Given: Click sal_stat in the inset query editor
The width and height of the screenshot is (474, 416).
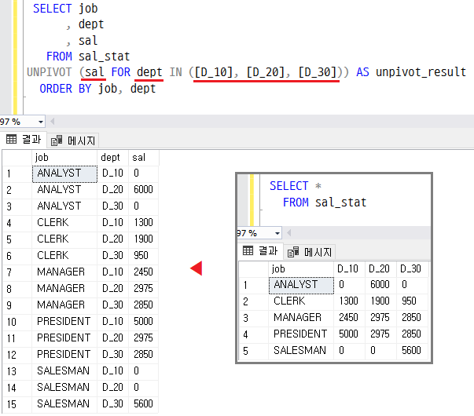Looking at the screenshot, I should tap(340, 203).
